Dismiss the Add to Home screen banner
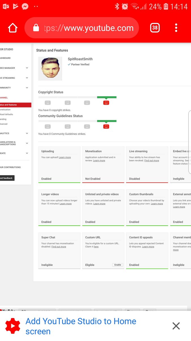 (176, 326)
